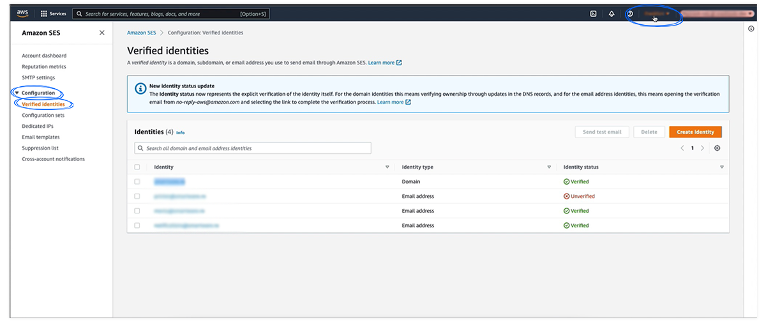
Task: Sort by the Identity status column arrow
Action: click(x=722, y=167)
